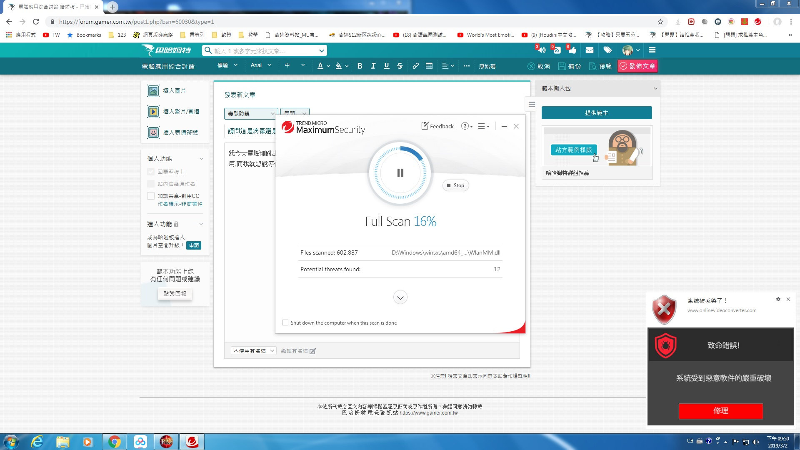
Task: Open the Trend Micro hamburger menu dropdown
Action: pos(484,126)
